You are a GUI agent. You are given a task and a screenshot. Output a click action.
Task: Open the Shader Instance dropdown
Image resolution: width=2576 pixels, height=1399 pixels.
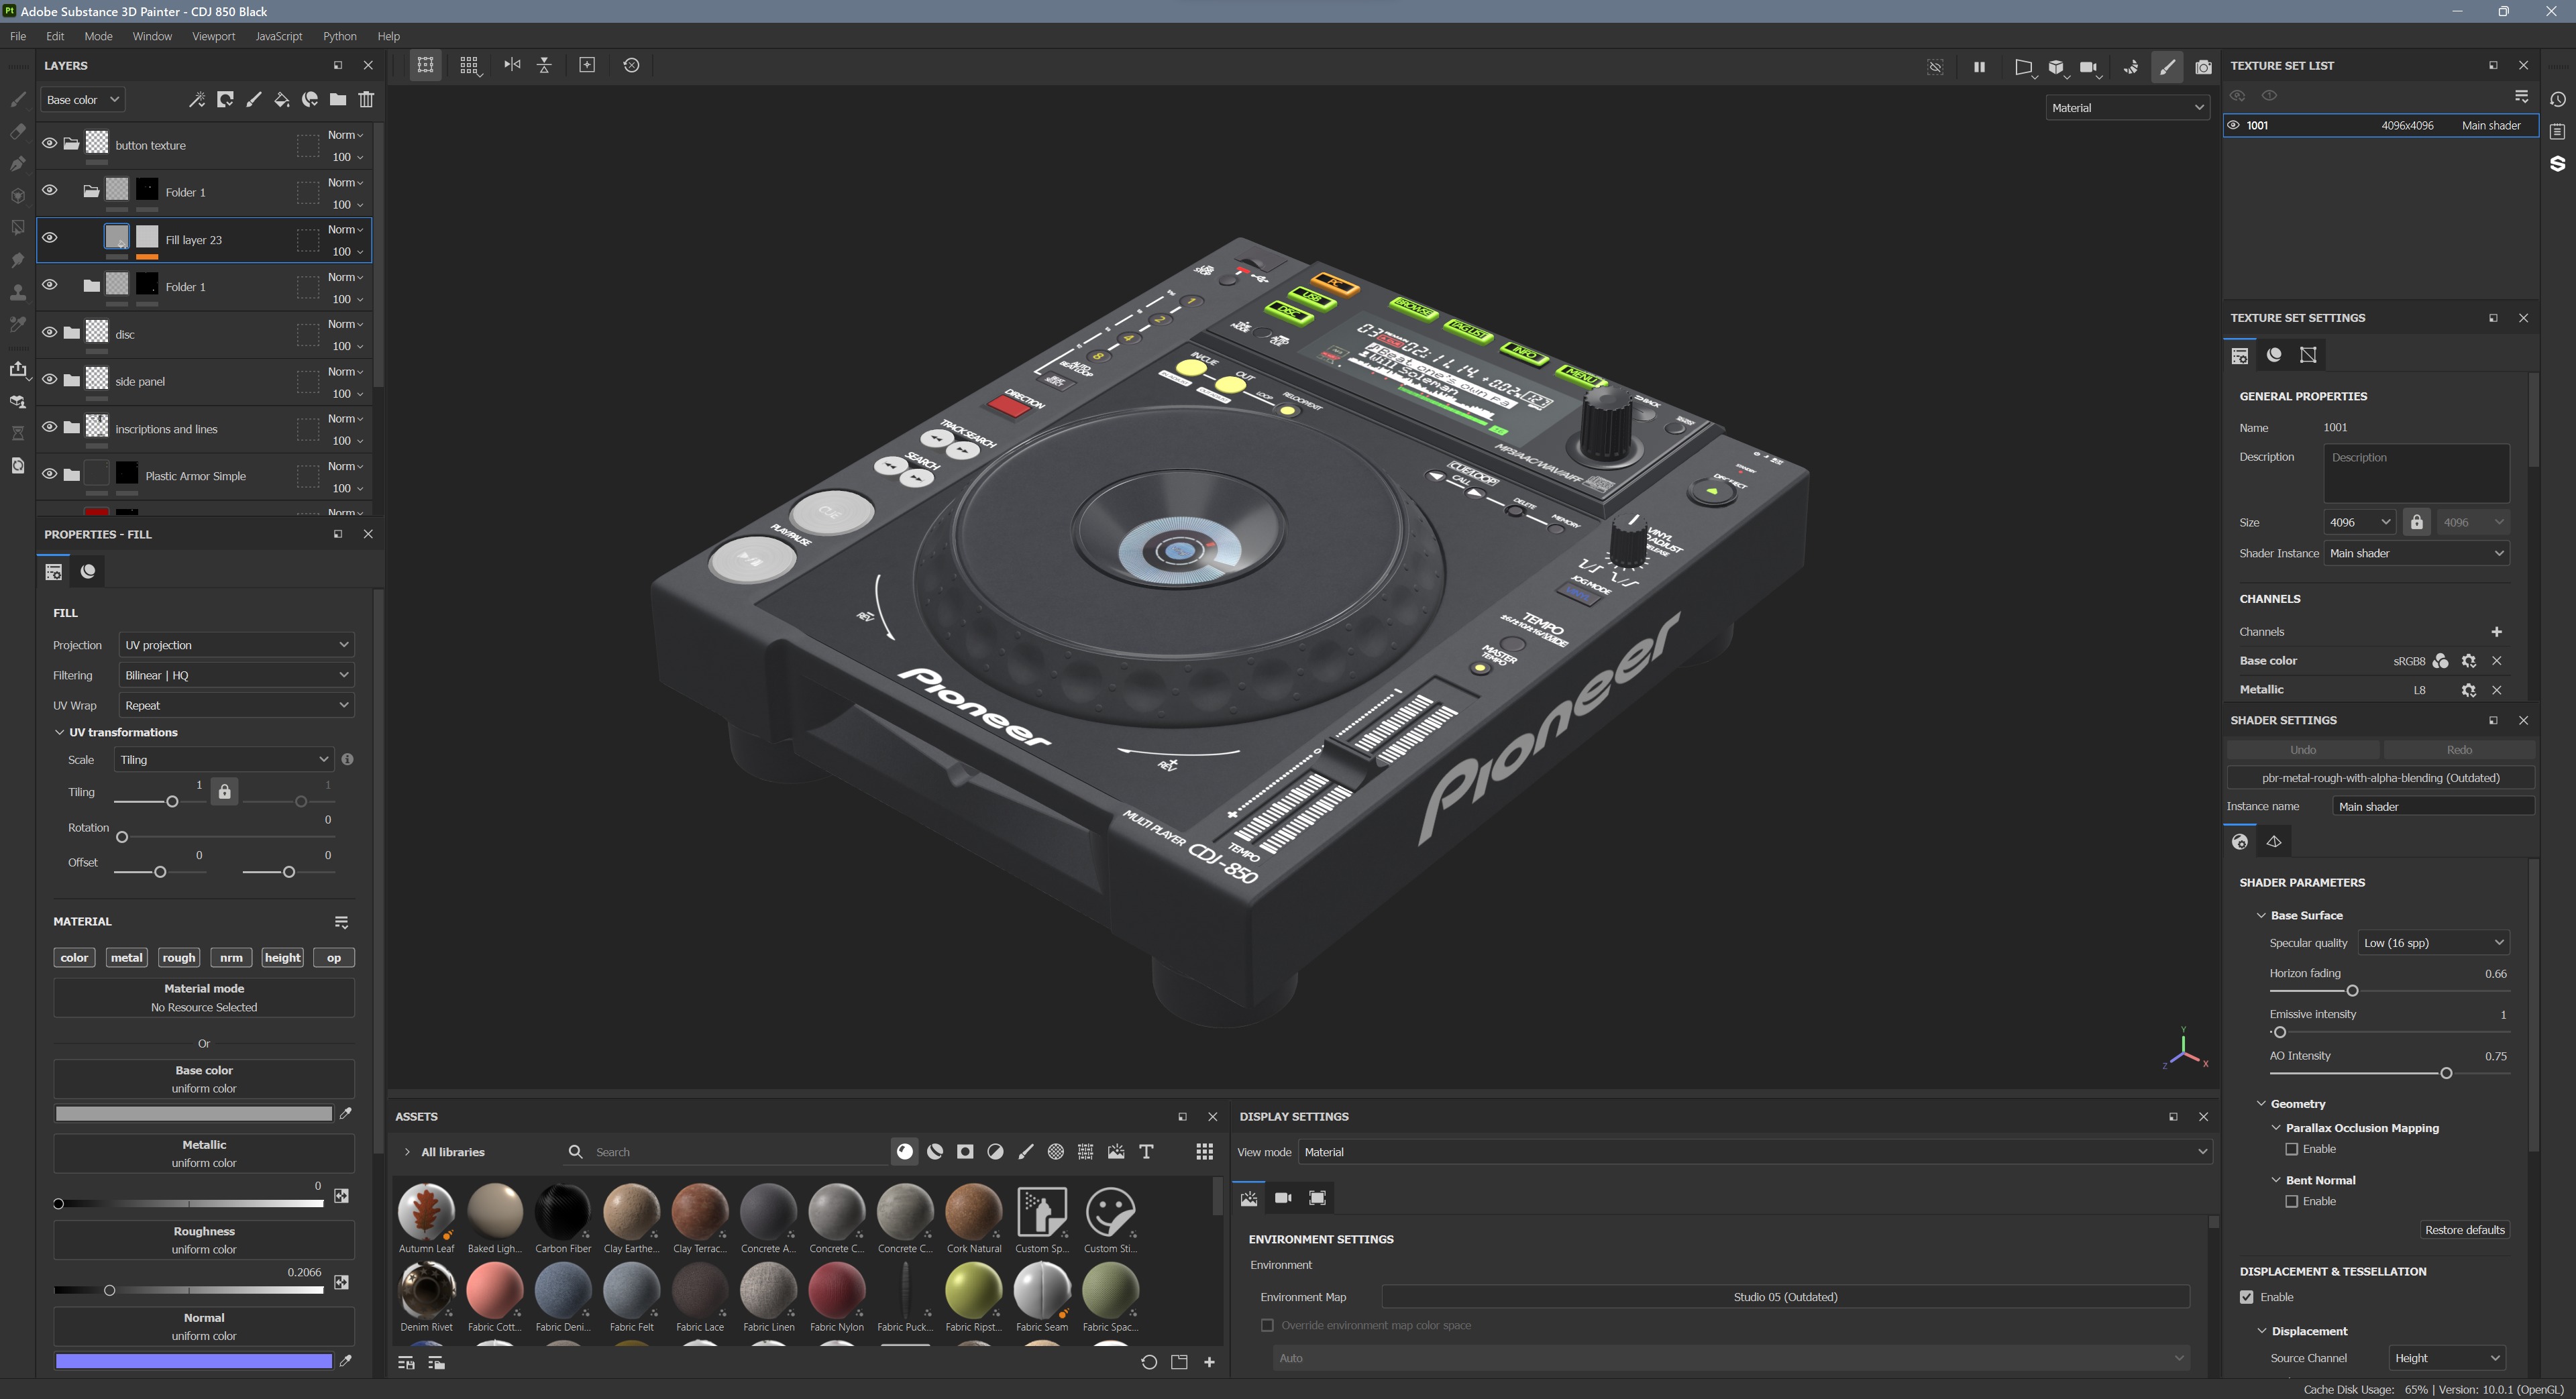click(2416, 553)
